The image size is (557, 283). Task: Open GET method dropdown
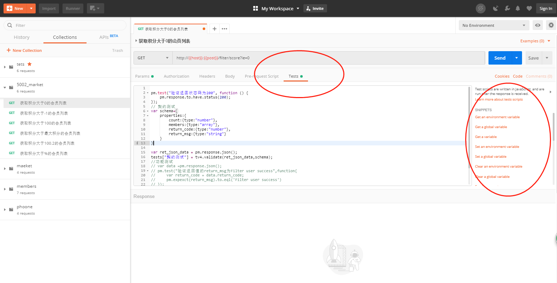click(153, 58)
